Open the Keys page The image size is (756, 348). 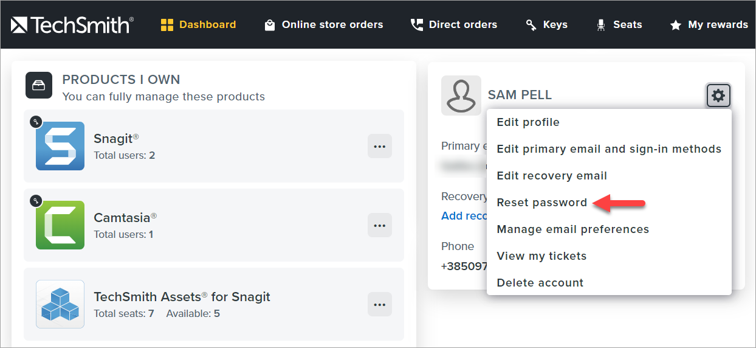coord(546,25)
